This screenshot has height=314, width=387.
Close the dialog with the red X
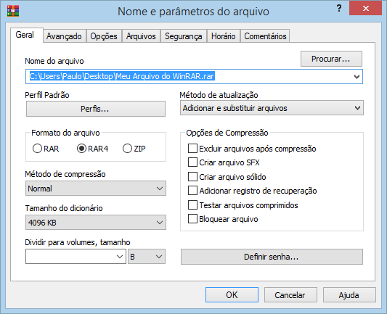[365, 8]
